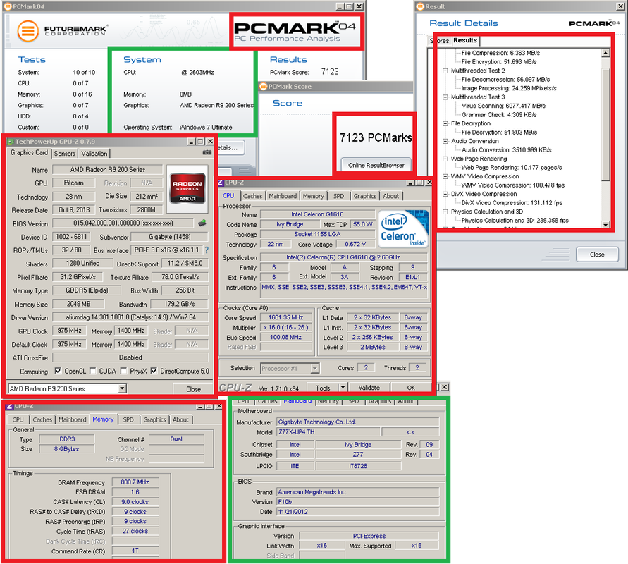This screenshot has width=628, height=564.
Task: Click the PCMark Score window title icon
Action: click(x=263, y=86)
